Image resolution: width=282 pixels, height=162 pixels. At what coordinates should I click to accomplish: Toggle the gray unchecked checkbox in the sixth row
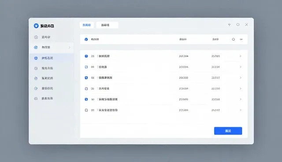coord(86,110)
